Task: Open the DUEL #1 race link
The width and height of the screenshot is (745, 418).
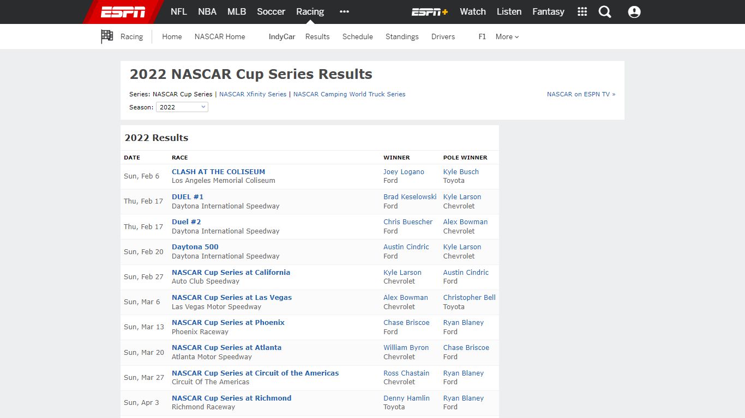Action: click(x=188, y=196)
